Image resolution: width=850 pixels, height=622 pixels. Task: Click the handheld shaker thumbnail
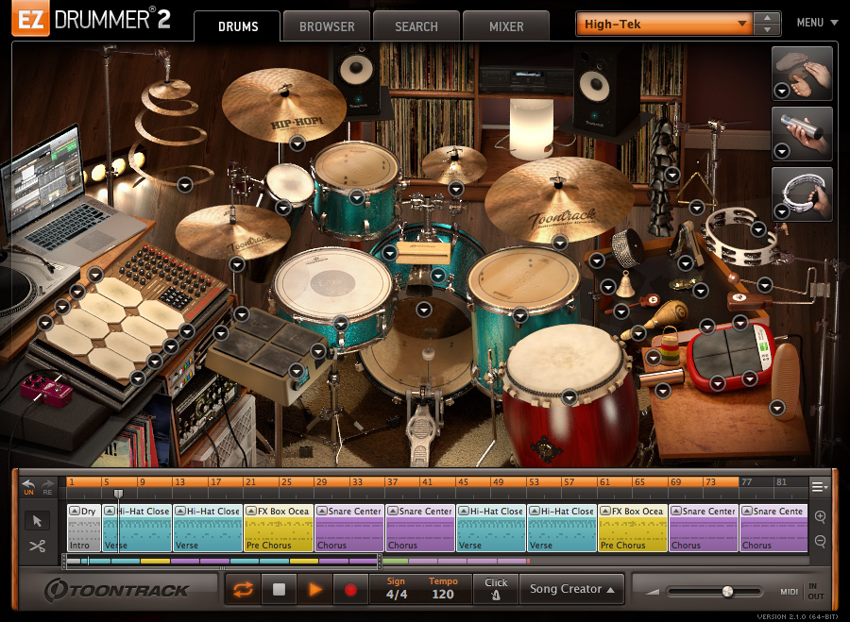(802, 133)
